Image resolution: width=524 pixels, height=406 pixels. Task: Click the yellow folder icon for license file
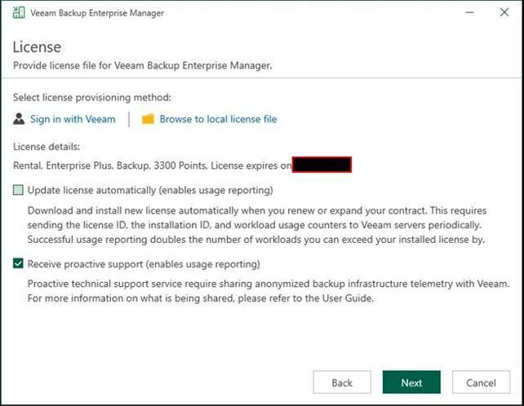pyautogui.click(x=148, y=119)
